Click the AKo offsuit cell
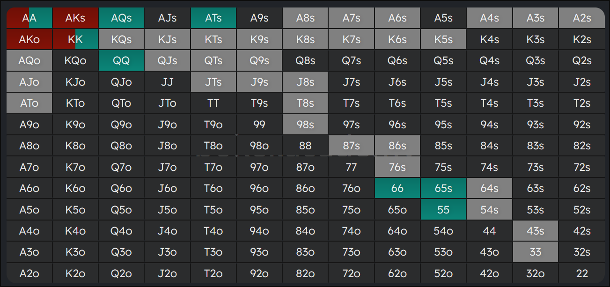This screenshot has height=287, width=610. 29,39
